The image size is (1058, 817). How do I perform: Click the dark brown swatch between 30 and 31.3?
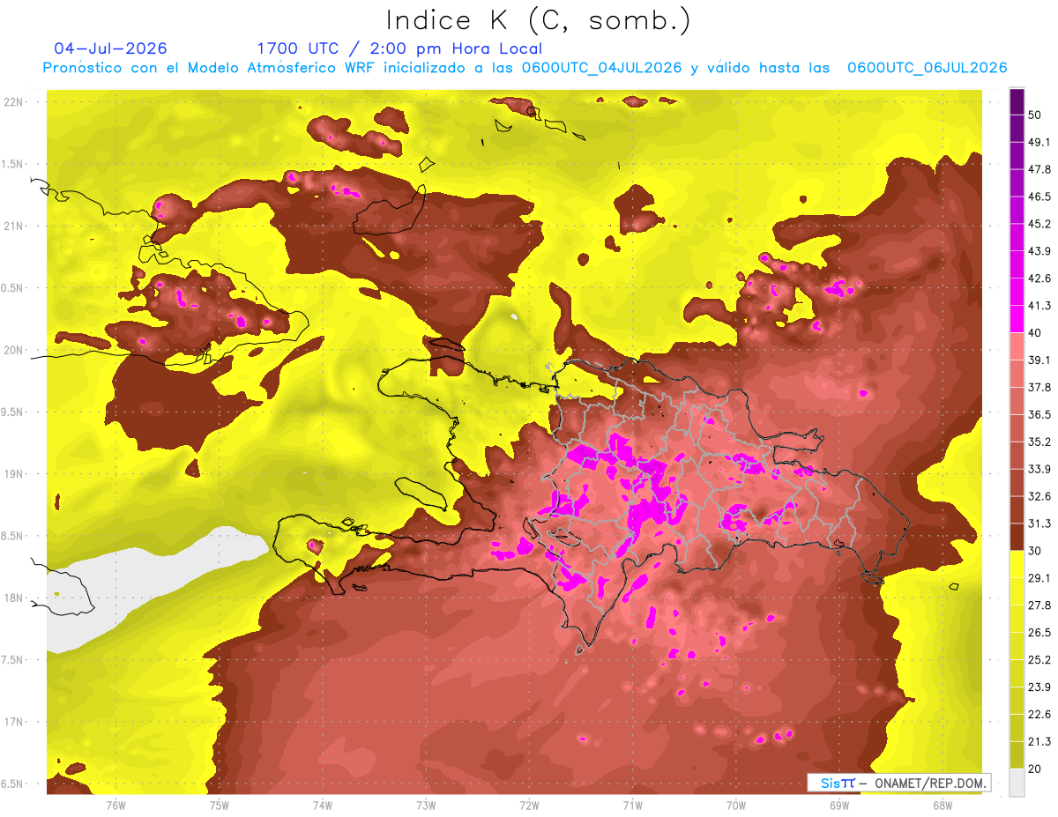(x=1017, y=537)
